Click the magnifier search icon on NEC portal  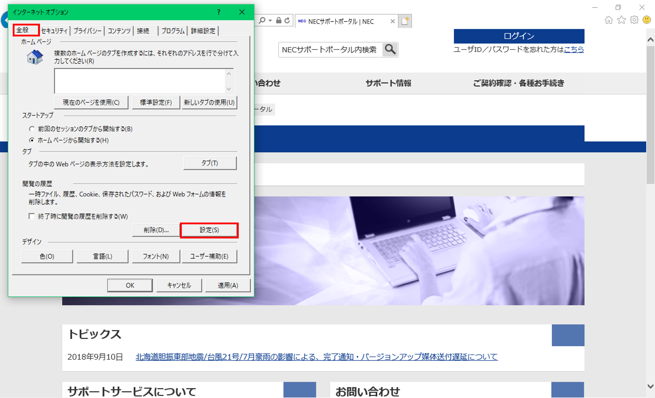(x=390, y=50)
